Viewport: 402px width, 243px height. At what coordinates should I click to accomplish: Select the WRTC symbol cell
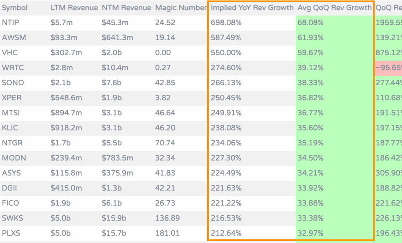pos(13,68)
